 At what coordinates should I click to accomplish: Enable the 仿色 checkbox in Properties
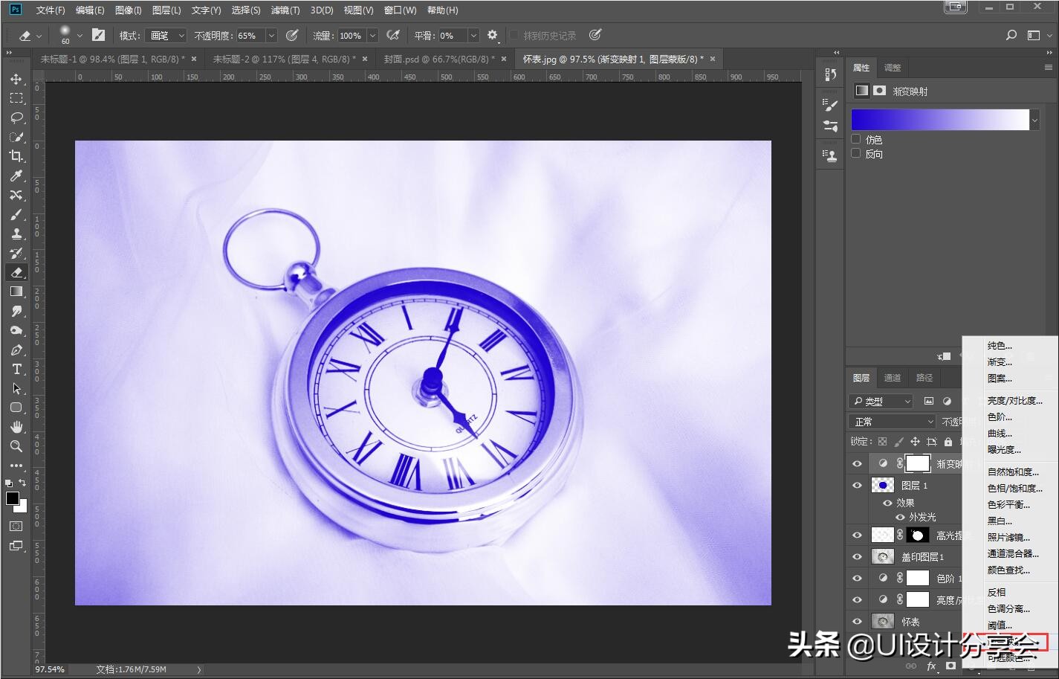pyautogui.click(x=856, y=139)
